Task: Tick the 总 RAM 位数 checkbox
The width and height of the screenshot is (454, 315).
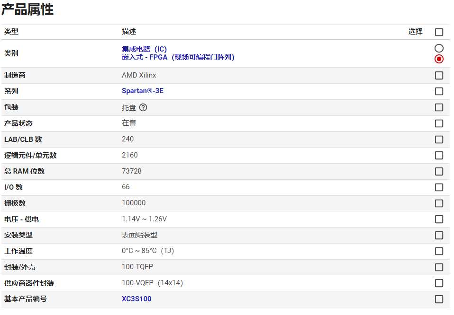Action: pos(439,172)
